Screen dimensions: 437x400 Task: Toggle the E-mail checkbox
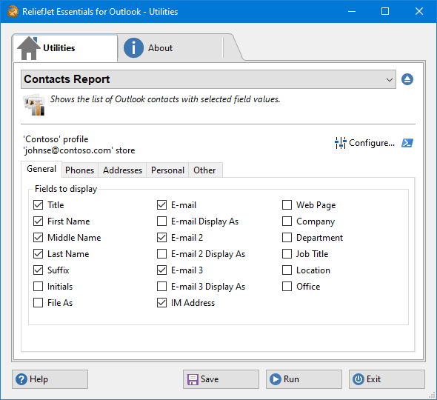point(162,205)
